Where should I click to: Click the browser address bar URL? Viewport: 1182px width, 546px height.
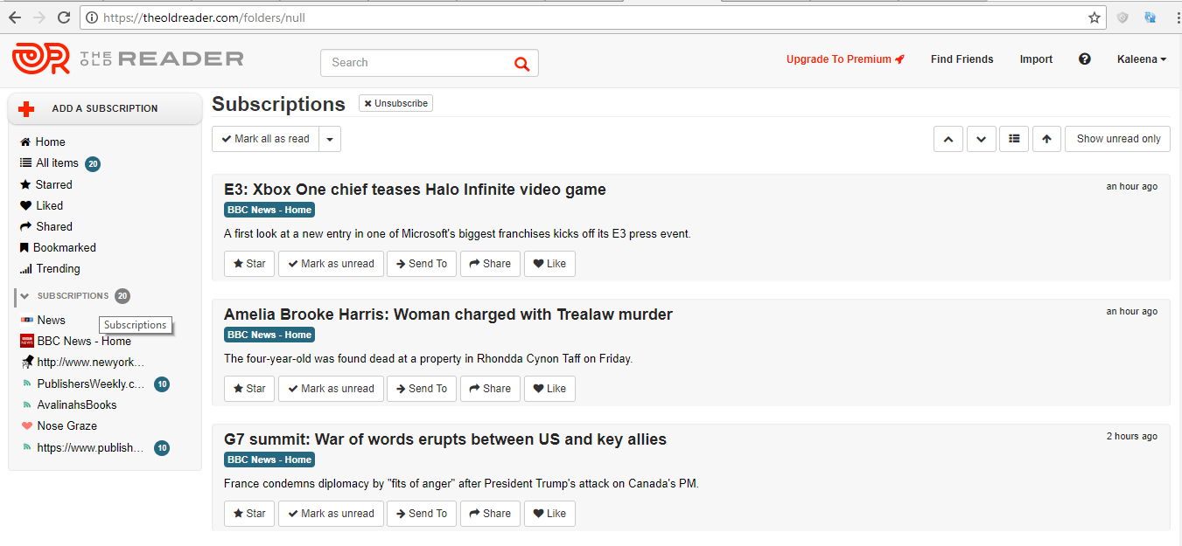click(x=204, y=17)
